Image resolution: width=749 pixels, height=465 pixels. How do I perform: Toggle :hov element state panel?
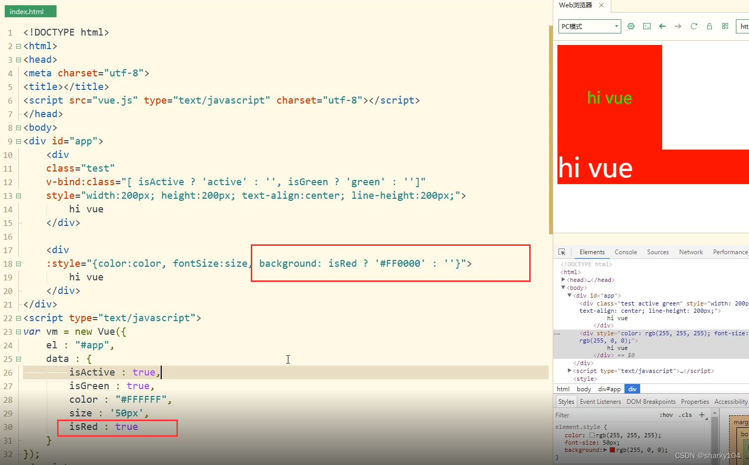pyautogui.click(x=666, y=415)
